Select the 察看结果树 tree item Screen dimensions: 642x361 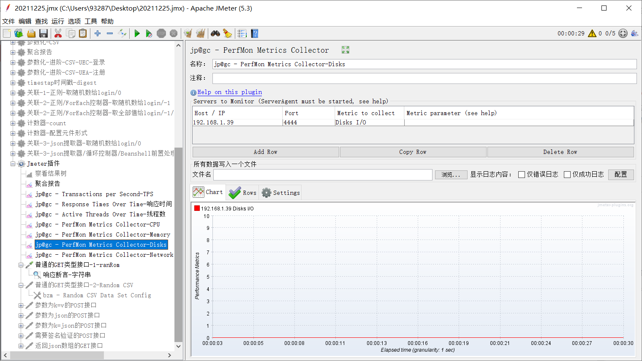point(51,174)
